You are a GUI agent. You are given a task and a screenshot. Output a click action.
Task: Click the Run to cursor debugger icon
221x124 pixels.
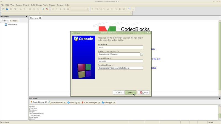pyautogui.click(x=96, y=9)
